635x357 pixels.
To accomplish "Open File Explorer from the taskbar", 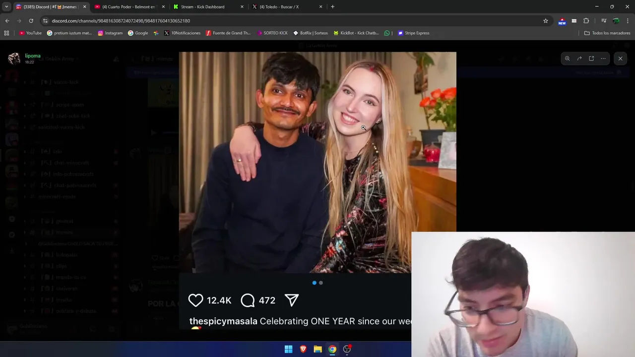I will [x=317, y=349].
